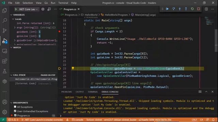This screenshot has width=218, height=122.
Task: Click Continue in debug toolbar
Action: pyautogui.click(x=167, y=9)
